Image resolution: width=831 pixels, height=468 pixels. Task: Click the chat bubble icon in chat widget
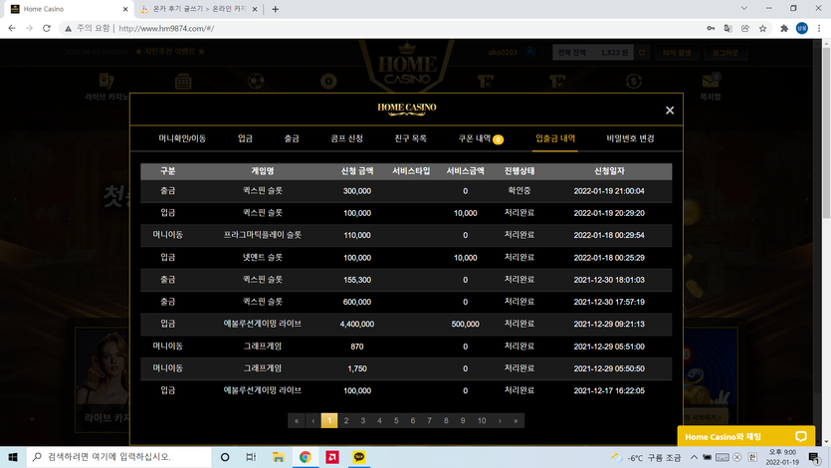[801, 437]
